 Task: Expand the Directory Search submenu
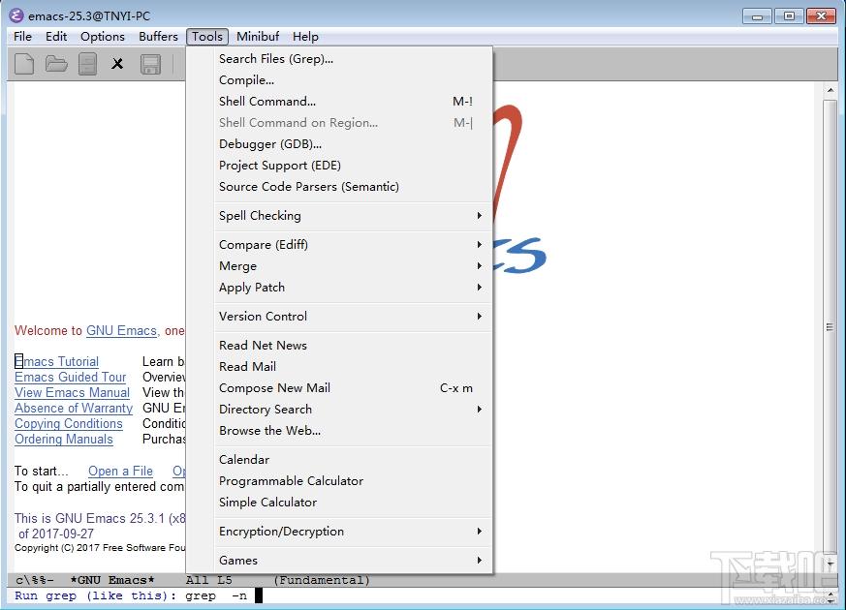(x=340, y=410)
